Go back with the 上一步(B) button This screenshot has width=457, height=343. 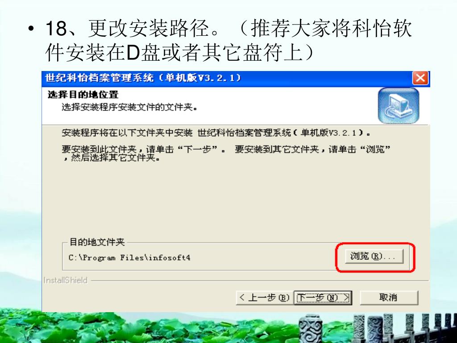pyautogui.click(x=264, y=297)
